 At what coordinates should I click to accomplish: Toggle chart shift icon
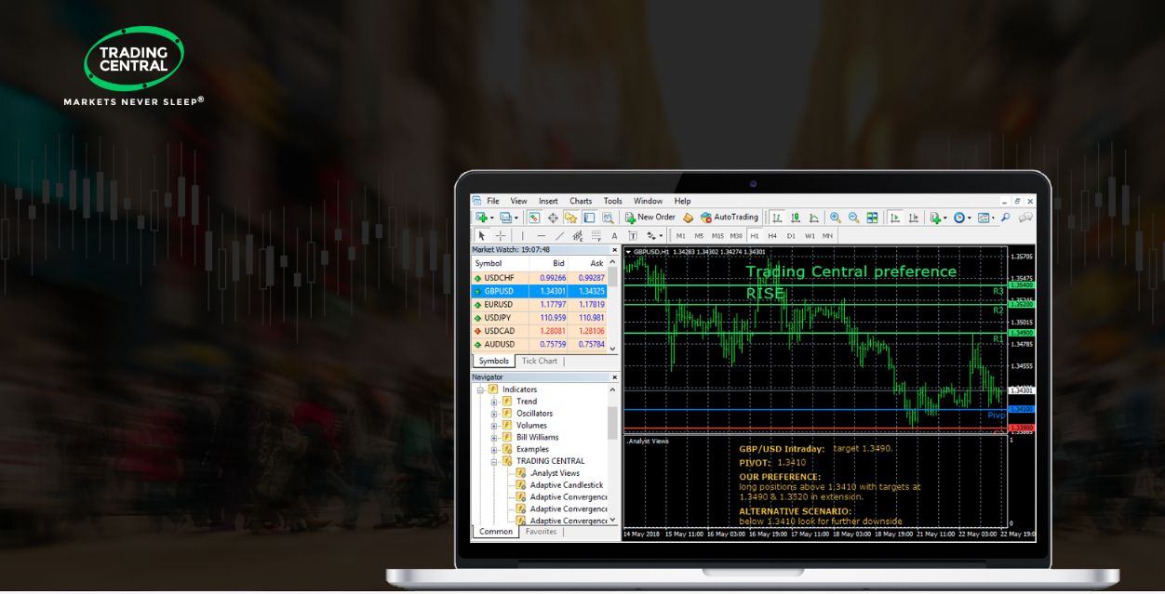click(x=914, y=218)
